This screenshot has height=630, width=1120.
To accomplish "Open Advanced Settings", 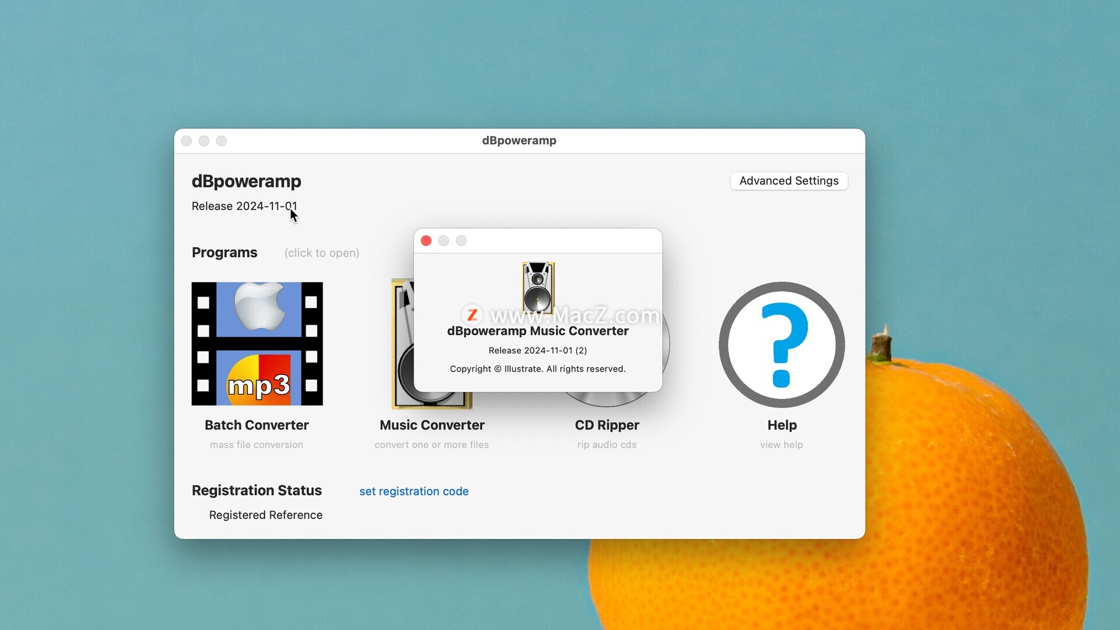I will tap(789, 181).
